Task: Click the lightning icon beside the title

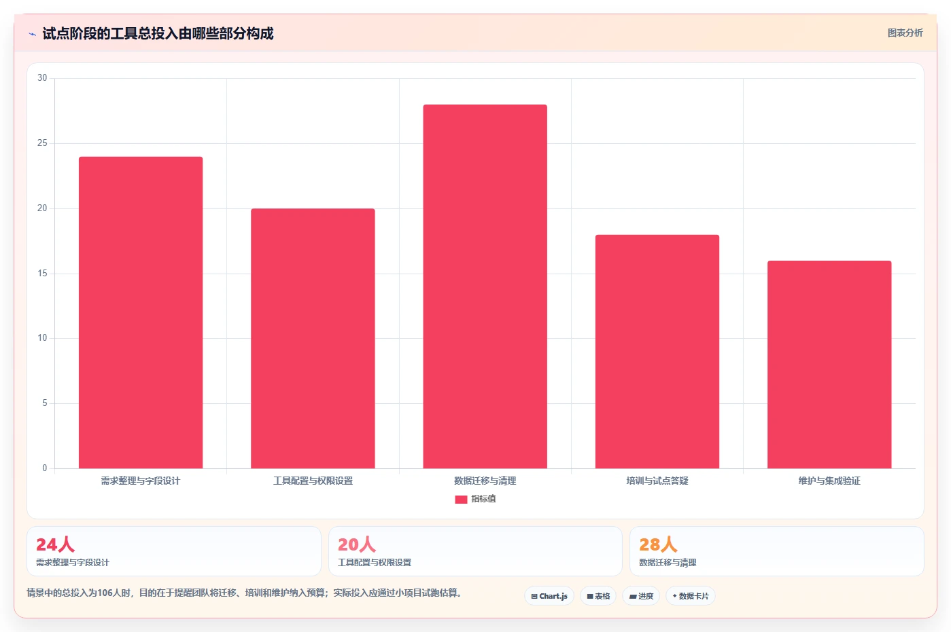Action: pos(32,34)
